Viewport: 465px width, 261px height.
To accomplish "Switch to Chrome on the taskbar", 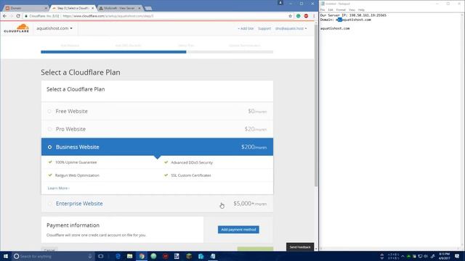I will pos(142,256).
